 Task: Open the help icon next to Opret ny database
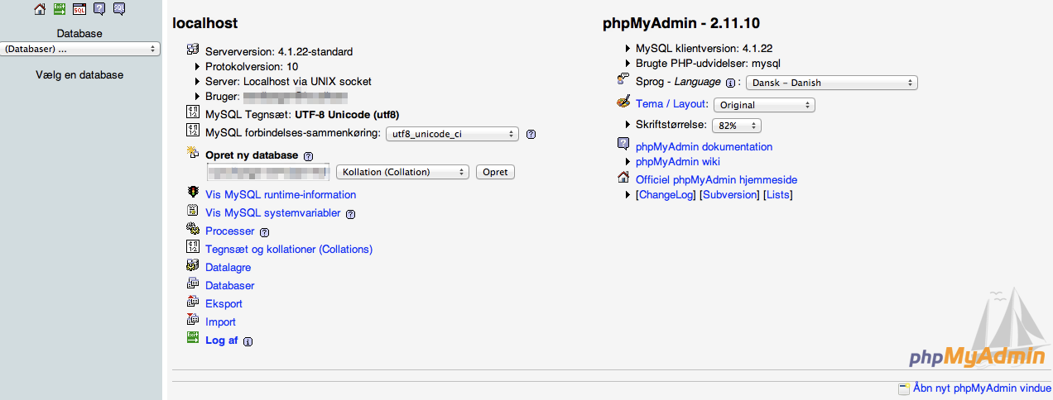click(x=308, y=156)
